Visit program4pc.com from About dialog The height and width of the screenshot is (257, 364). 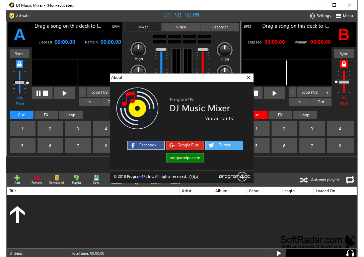click(185, 158)
